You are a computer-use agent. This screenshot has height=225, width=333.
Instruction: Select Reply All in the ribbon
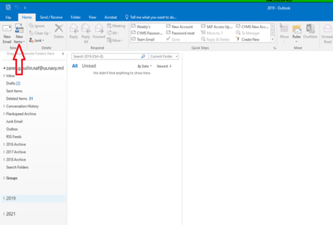pyautogui.click(x=85, y=30)
